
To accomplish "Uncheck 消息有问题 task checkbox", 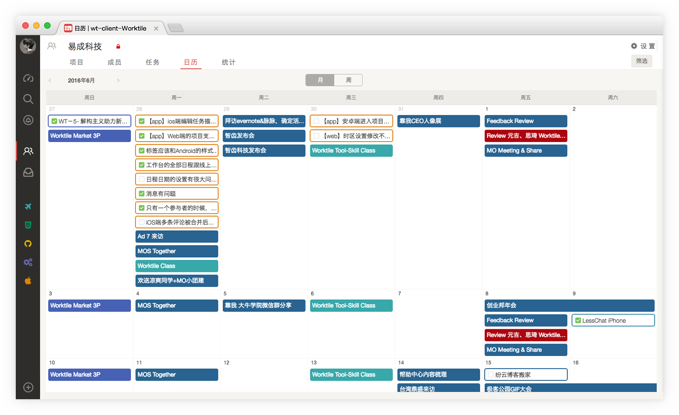I will (142, 193).
